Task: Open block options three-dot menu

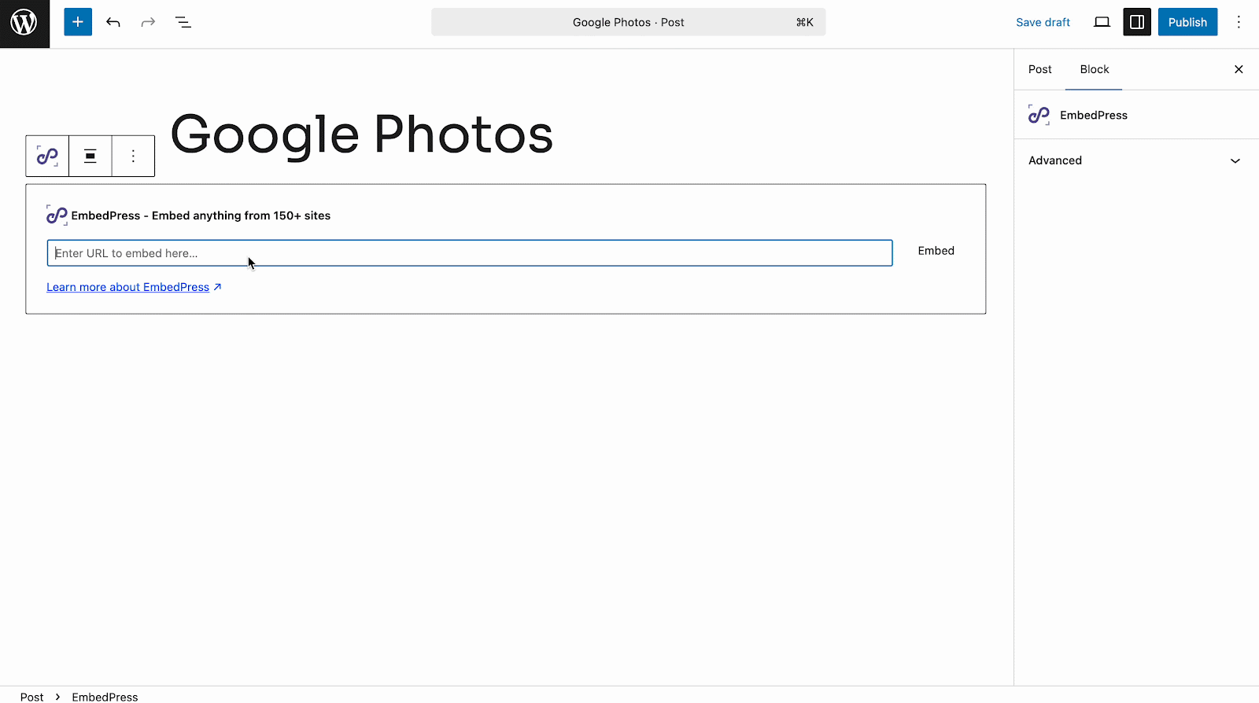Action: [133, 156]
